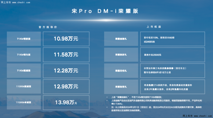The width and height of the screenshot is (213, 118).
Task: Click the 12.28万元 price box
Action: pyautogui.click(x=66, y=71)
